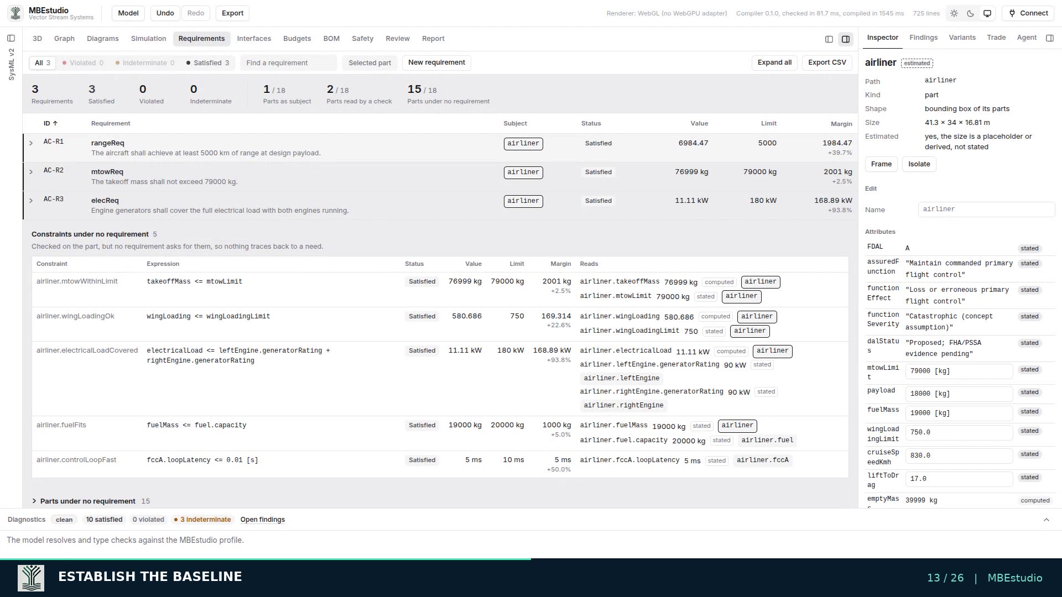
Task: Switch to the Simulation tab
Action: click(148, 39)
